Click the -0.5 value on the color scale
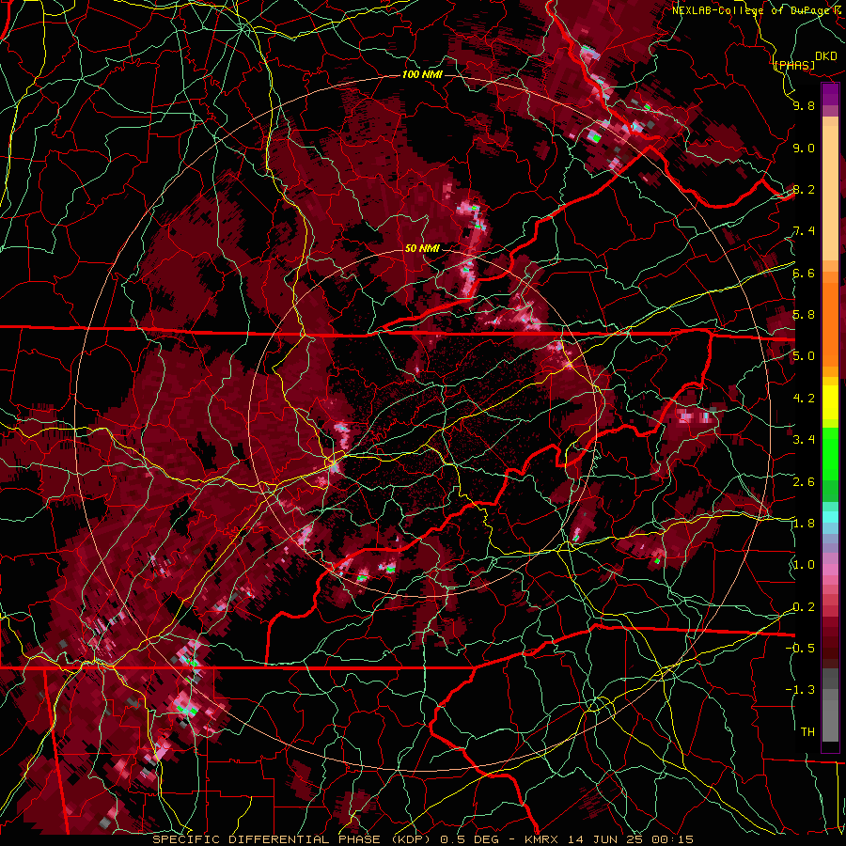The width and height of the screenshot is (846, 846). pyautogui.click(x=800, y=649)
